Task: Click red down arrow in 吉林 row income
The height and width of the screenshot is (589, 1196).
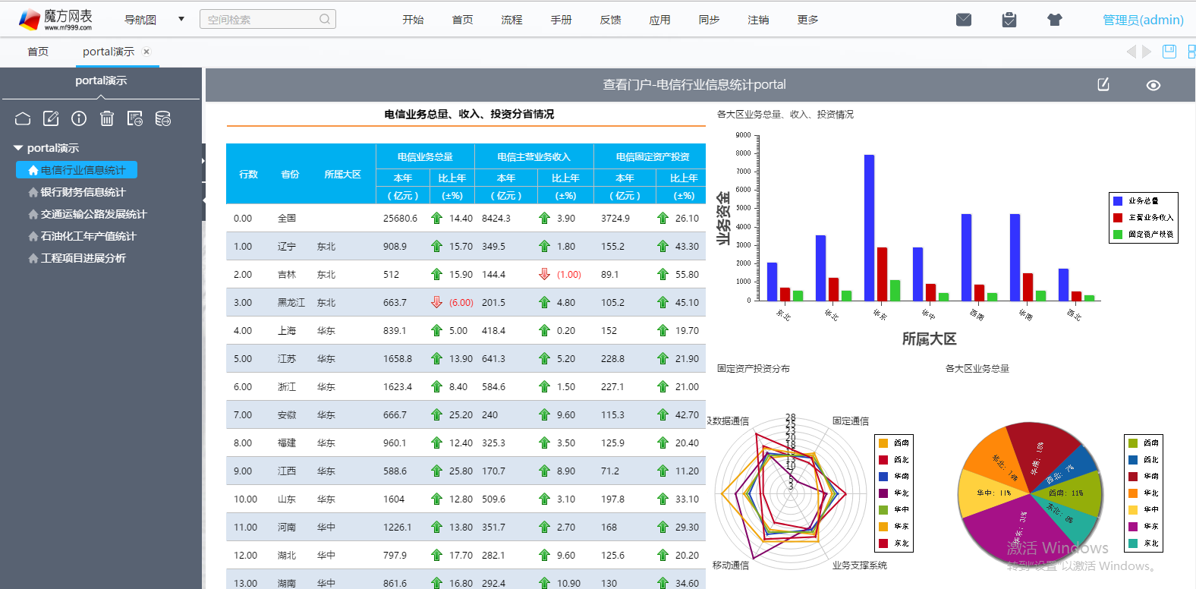Action: click(544, 274)
